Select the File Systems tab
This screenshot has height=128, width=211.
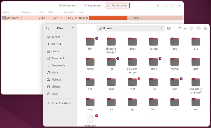point(117,6)
